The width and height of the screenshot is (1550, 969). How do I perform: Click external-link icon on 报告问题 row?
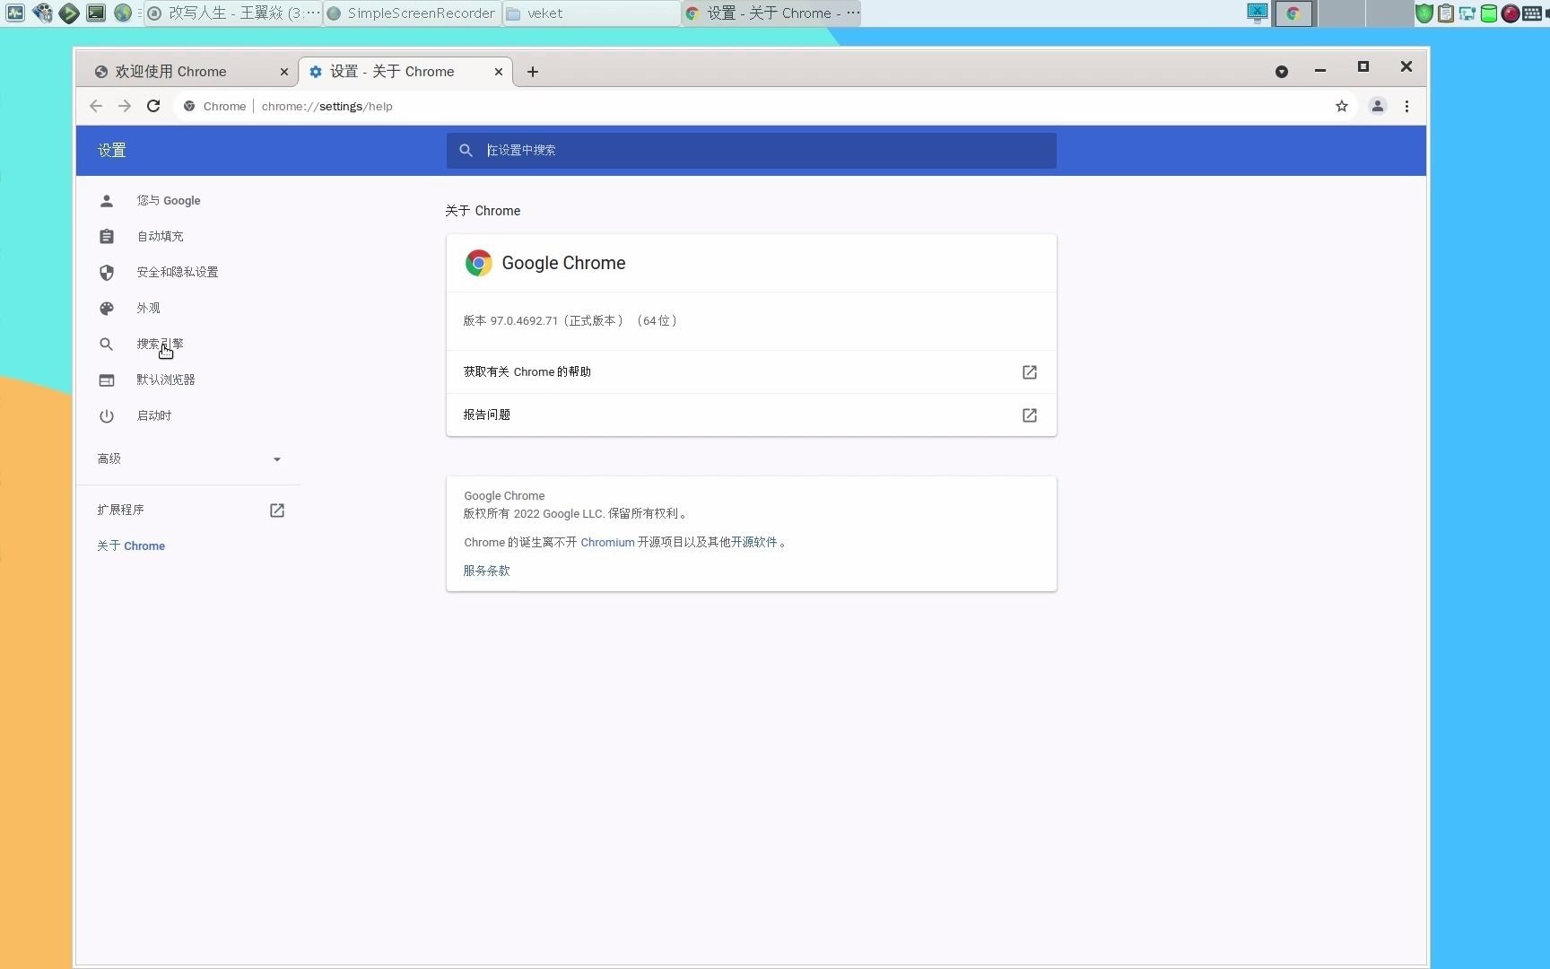click(x=1030, y=415)
